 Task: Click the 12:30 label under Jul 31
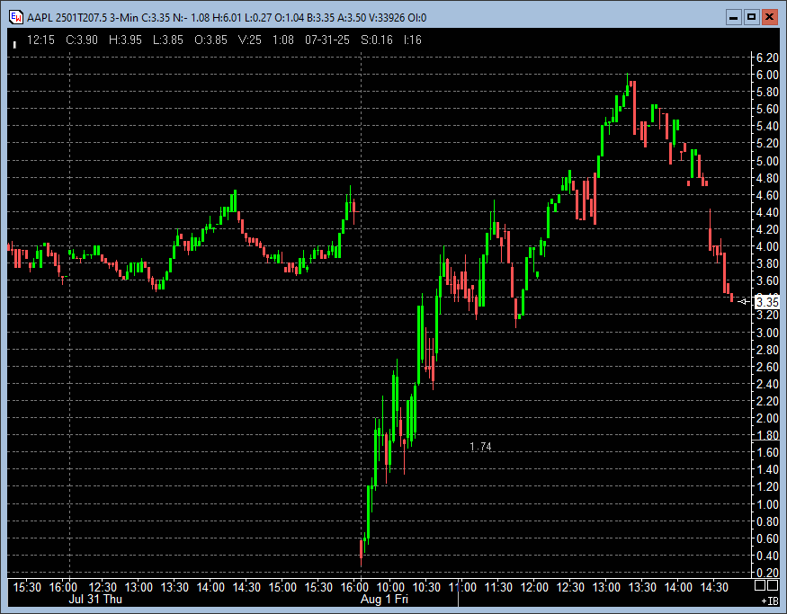point(103,587)
